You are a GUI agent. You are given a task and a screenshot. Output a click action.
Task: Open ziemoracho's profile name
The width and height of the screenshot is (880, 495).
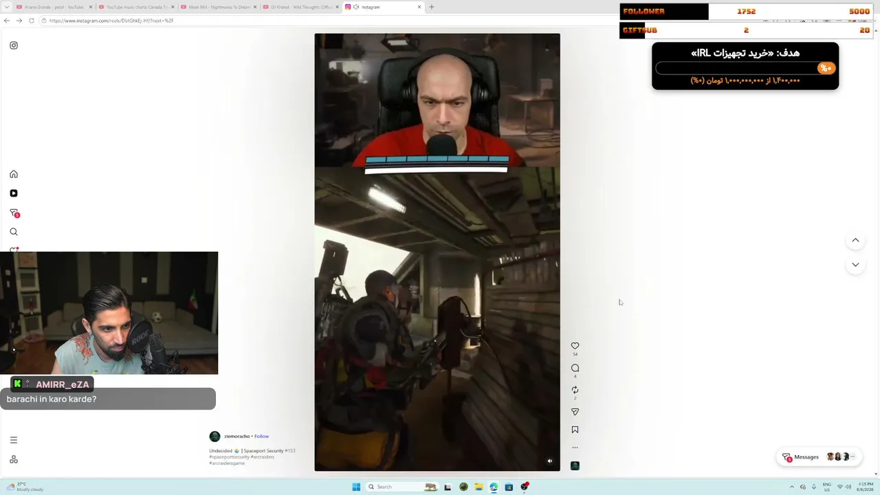(236, 437)
